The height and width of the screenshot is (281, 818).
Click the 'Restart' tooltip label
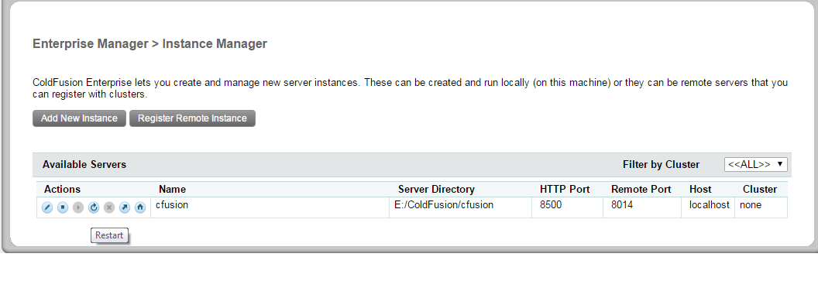(109, 235)
